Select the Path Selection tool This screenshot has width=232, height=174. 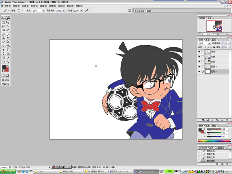pos(3,50)
